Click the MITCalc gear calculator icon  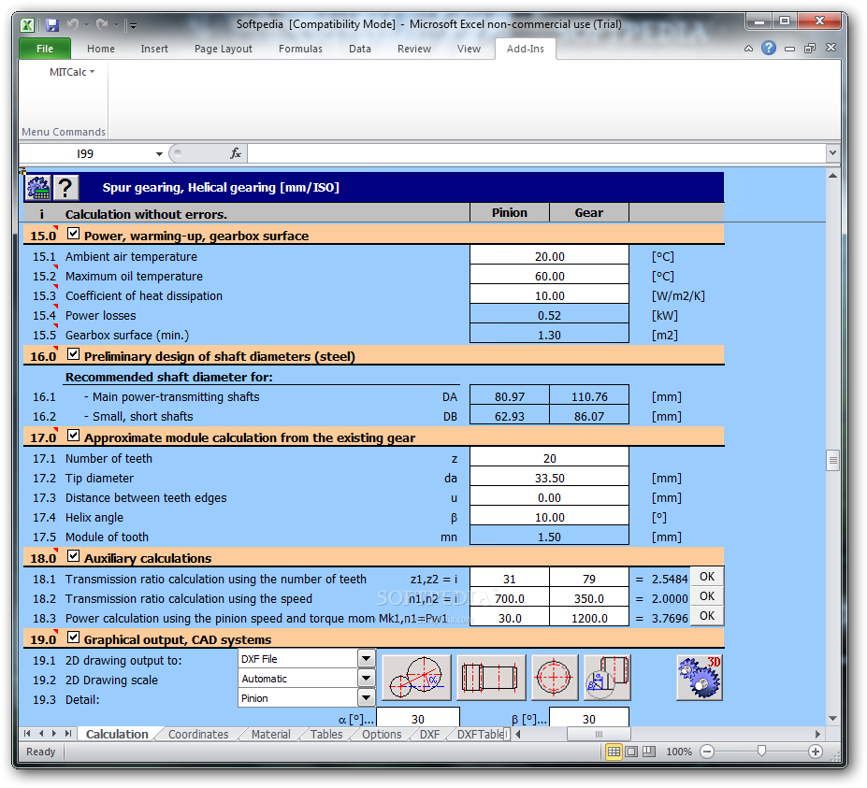[x=38, y=188]
